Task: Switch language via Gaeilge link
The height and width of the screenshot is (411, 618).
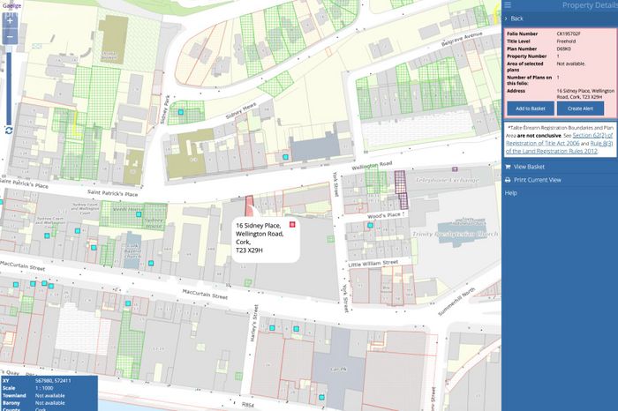Action: (x=11, y=6)
